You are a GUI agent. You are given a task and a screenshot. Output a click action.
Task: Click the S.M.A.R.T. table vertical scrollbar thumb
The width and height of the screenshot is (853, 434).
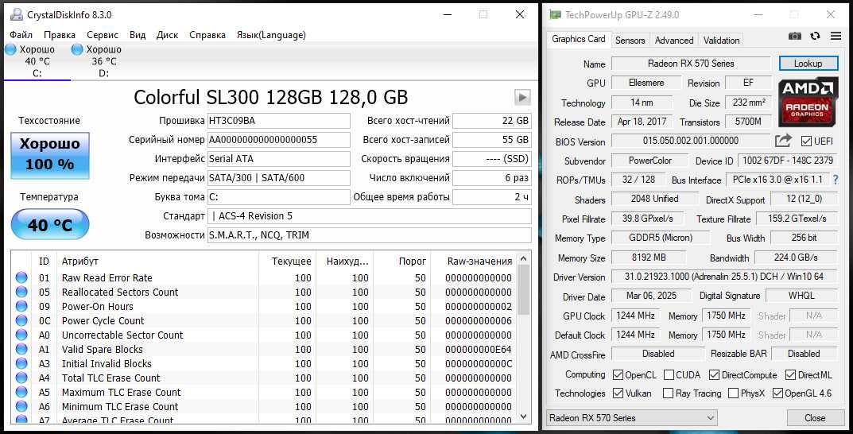tap(523, 289)
